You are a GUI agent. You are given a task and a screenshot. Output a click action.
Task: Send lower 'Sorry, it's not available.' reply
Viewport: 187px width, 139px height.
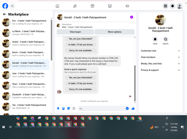(x=80, y=89)
